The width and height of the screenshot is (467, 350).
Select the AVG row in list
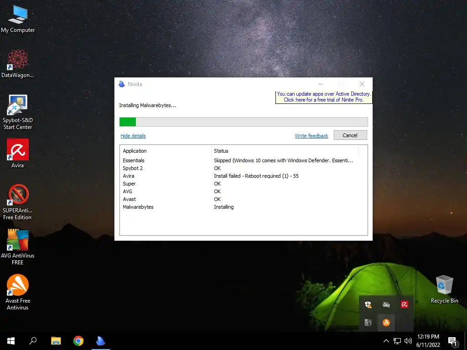click(244, 191)
